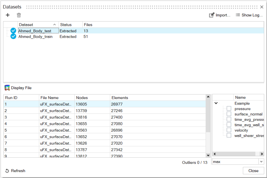
Task: Click the trash icon to delete dataset
Action: click(19, 15)
